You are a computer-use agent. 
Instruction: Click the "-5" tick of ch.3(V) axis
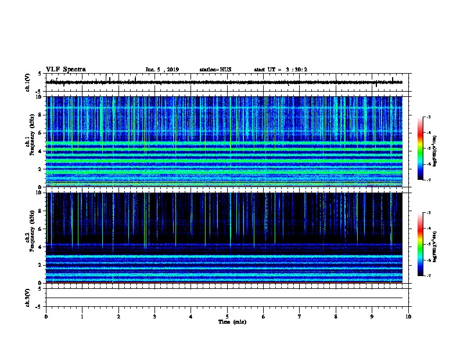coord(39,307)
